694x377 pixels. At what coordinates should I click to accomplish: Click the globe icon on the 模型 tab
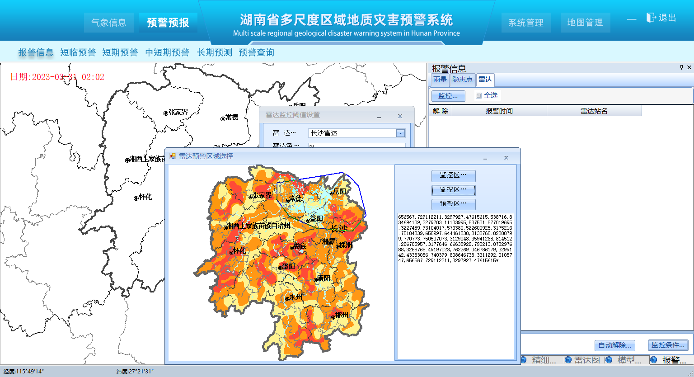[x=609, y=360]
